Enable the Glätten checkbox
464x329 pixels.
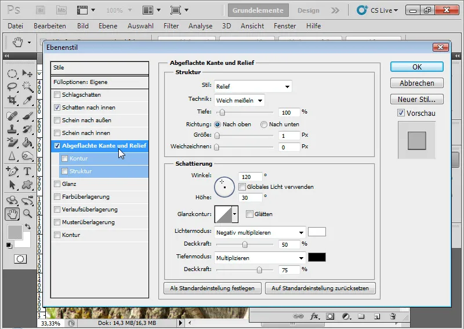pos(249,214)
